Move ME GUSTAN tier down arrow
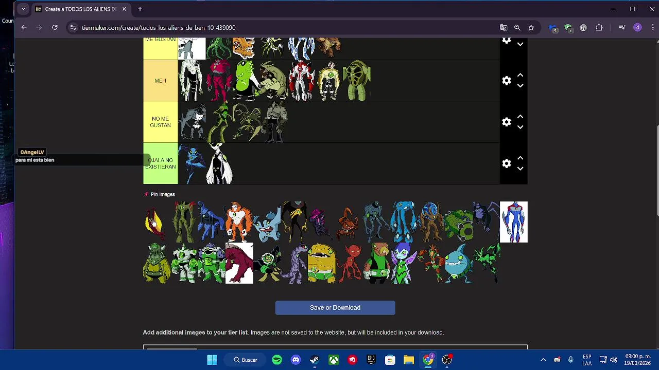Image resolution: width=659 pixels, height=370 pixels. click(x=520, y=45)
